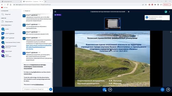Send the chat message

tap(51, 89)
